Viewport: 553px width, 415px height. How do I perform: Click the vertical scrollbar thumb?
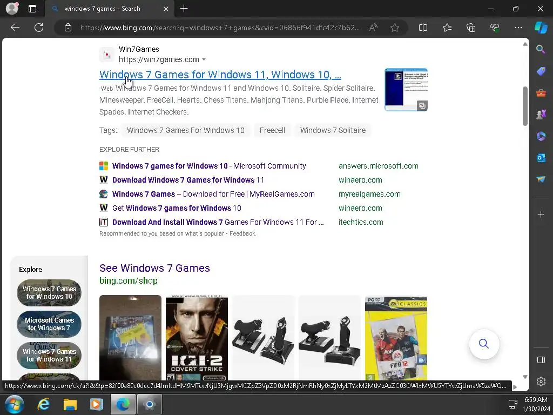point(525,106)
